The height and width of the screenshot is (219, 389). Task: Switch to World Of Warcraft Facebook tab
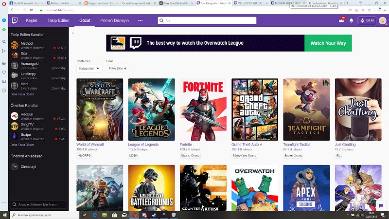(x=26, y=3)
